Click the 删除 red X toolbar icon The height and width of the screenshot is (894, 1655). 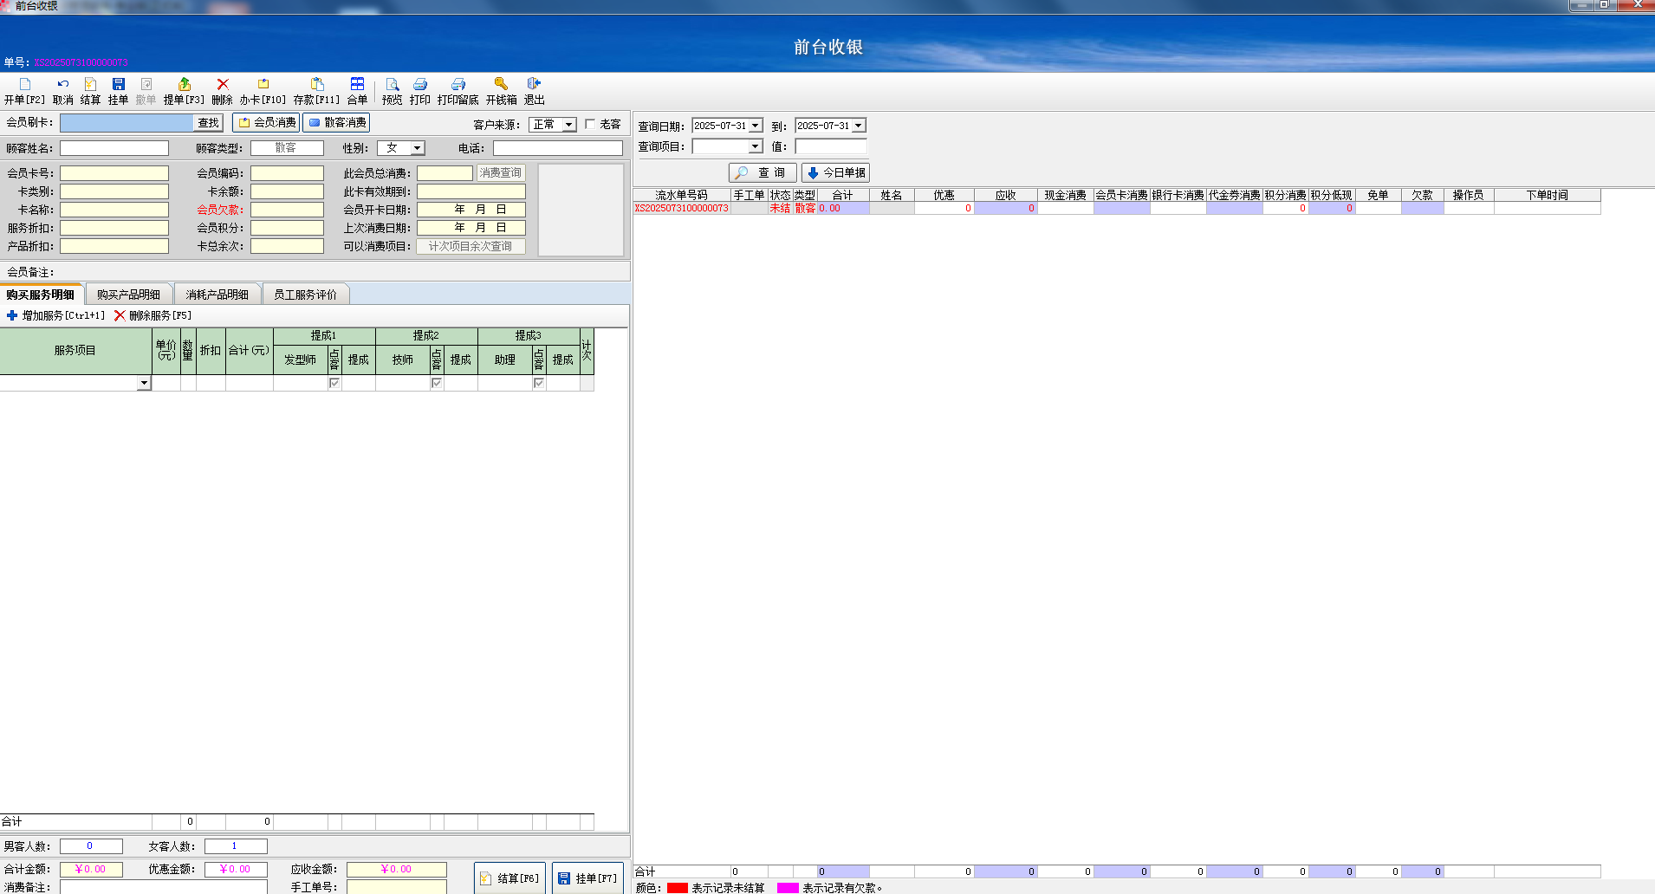pyautogui.click(x=223, y=85)
